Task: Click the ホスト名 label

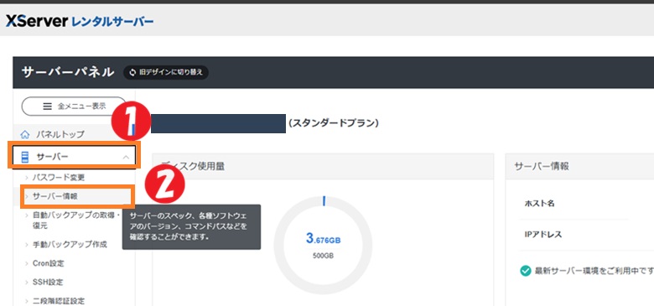Action: (x=539, y=204)
